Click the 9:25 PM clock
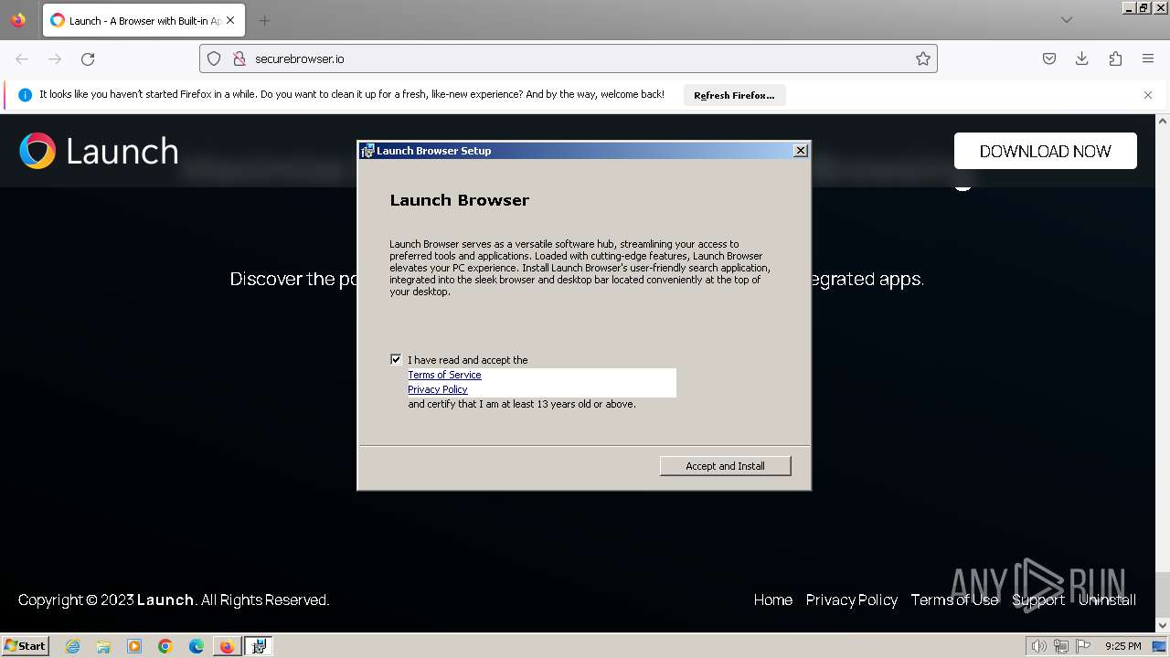 coord(1122,646)
